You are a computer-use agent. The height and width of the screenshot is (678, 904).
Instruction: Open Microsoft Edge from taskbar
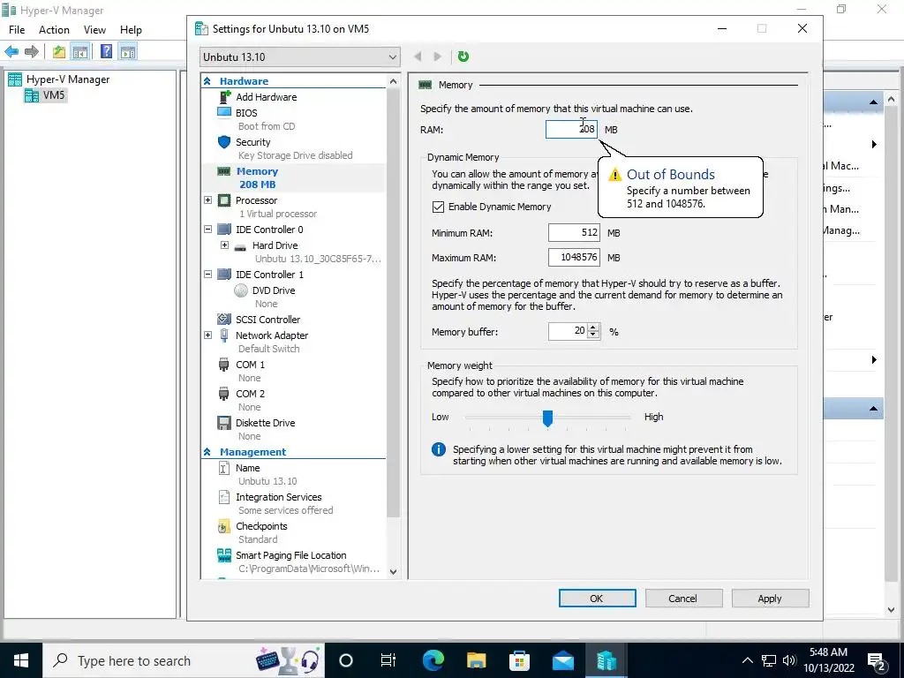tap(433, 660)
